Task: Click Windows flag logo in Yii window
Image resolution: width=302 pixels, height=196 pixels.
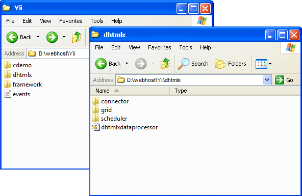Action: tap(202, 21)
